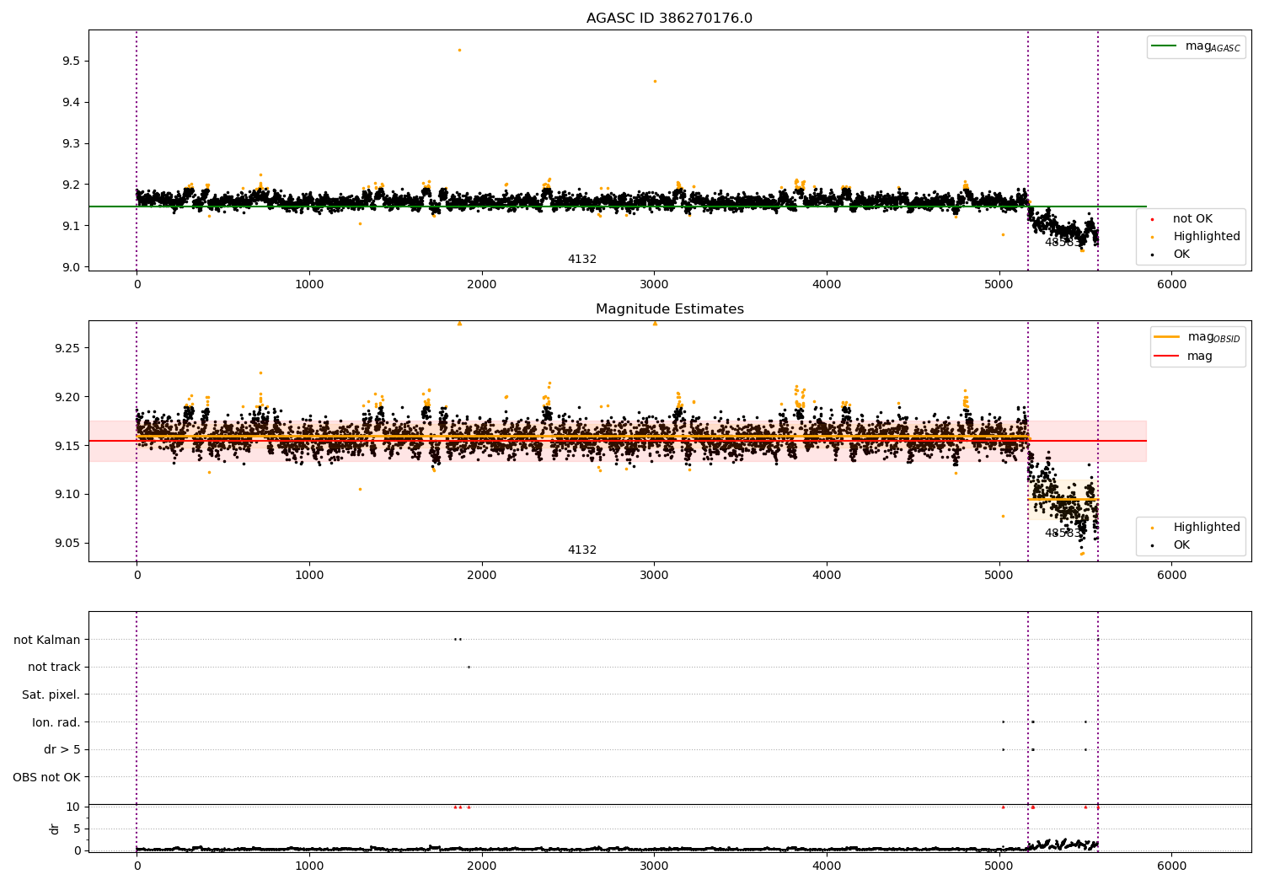Click the '5000' x-axis tick in the bottom plot

(999, 866)
